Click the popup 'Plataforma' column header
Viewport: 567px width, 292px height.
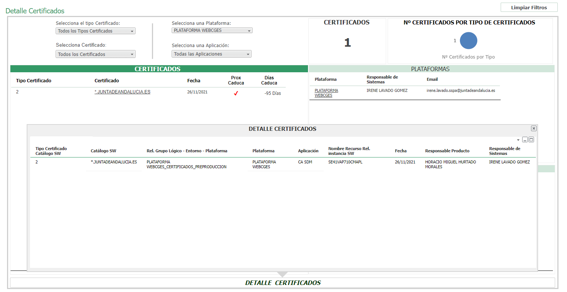[263, 151]
